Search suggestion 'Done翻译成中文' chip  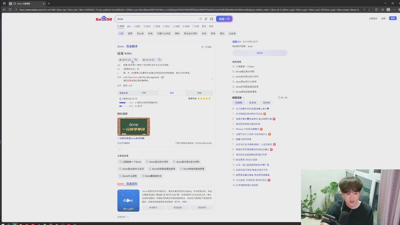(x=152, y=176)
